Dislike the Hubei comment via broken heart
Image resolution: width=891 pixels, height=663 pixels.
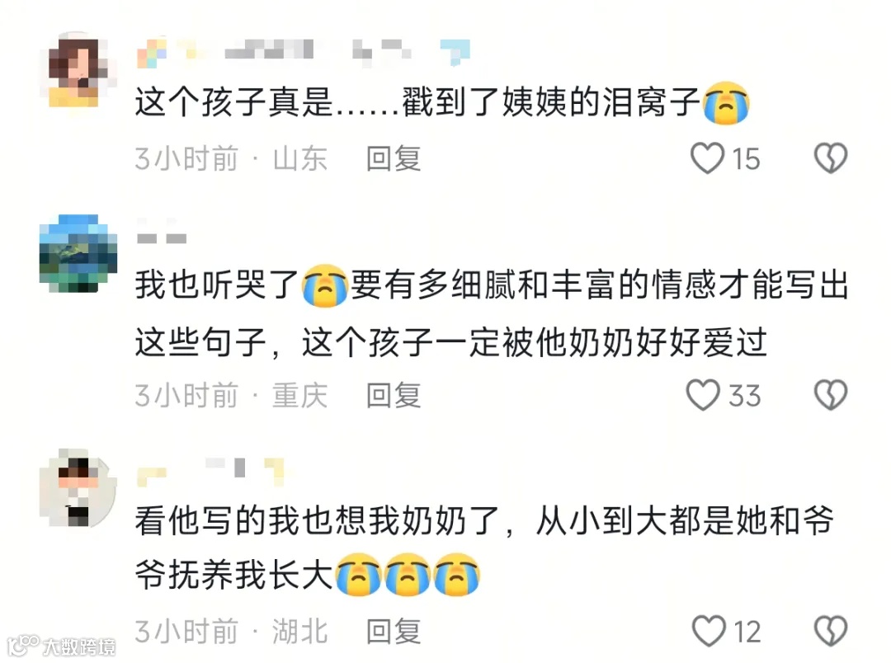click(x=831, y=631)
